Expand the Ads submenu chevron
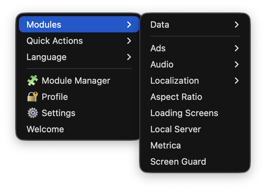266x191 pixels. [237, 48]
